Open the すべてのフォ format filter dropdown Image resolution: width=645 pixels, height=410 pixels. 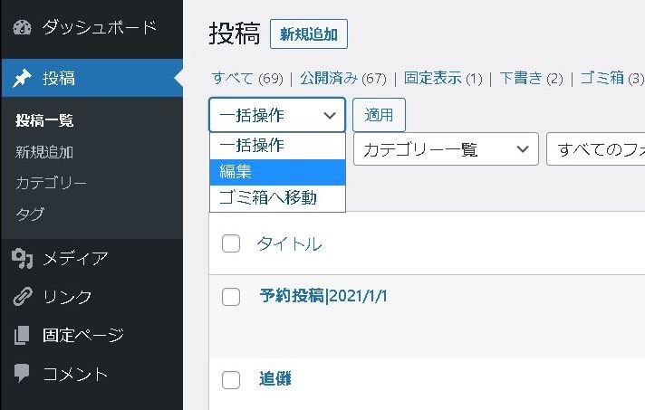pyautogui.click(x=596, y=149)
